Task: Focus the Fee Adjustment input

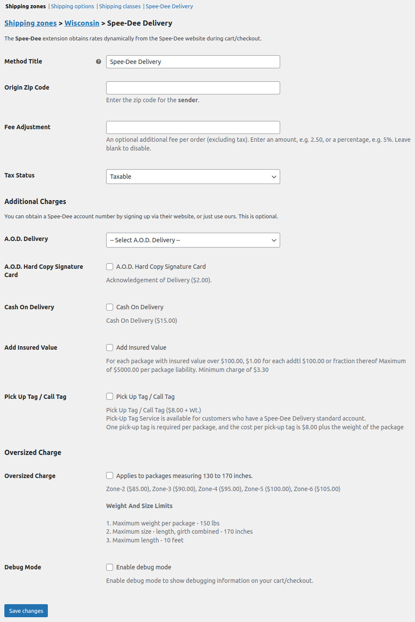Action: (193, 127)
